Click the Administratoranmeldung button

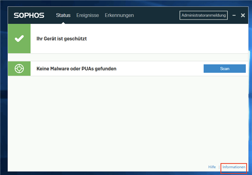pyautogui.click(x=204, y=15)
